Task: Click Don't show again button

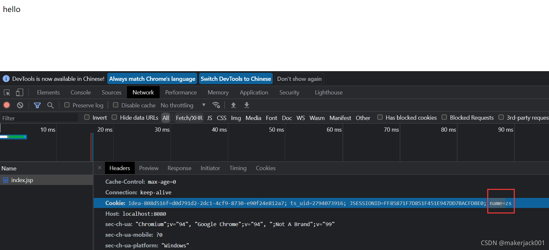Action: pyautogui.click(x=299, y=79)
